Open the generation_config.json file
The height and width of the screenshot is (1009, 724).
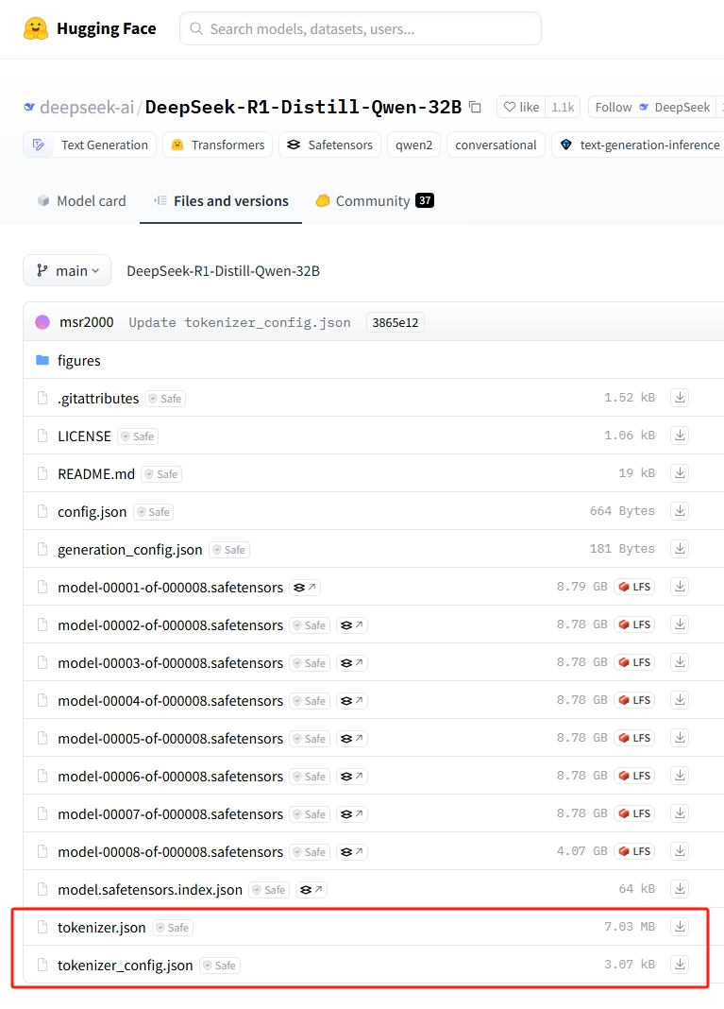(x=130, y=550)
